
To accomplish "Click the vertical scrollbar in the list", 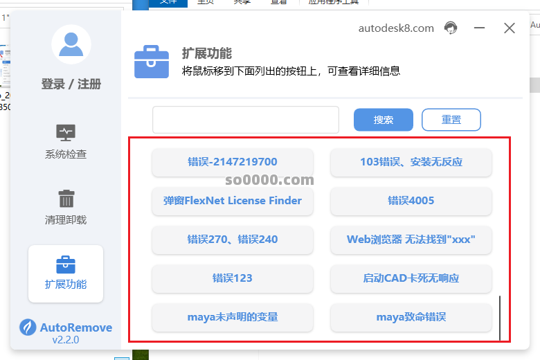I will pyautogui.click(x=499, y=318).
